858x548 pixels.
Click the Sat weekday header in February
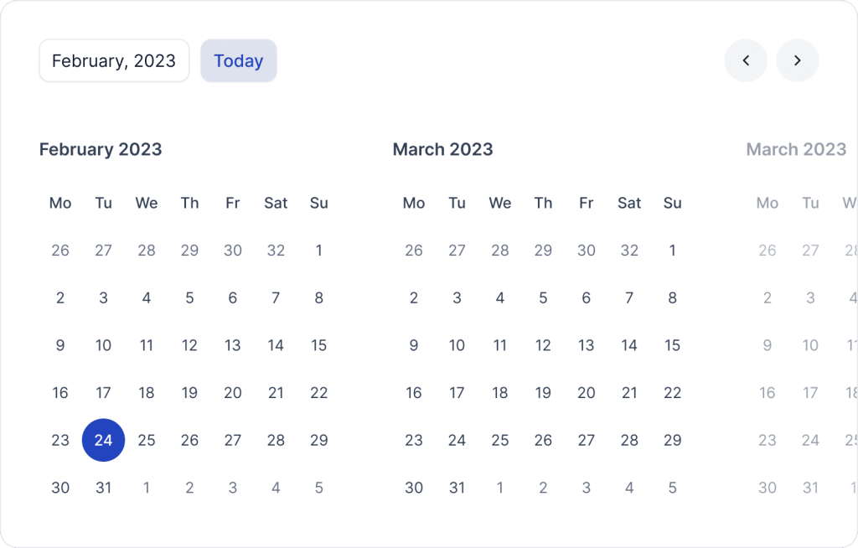(276, 203)
